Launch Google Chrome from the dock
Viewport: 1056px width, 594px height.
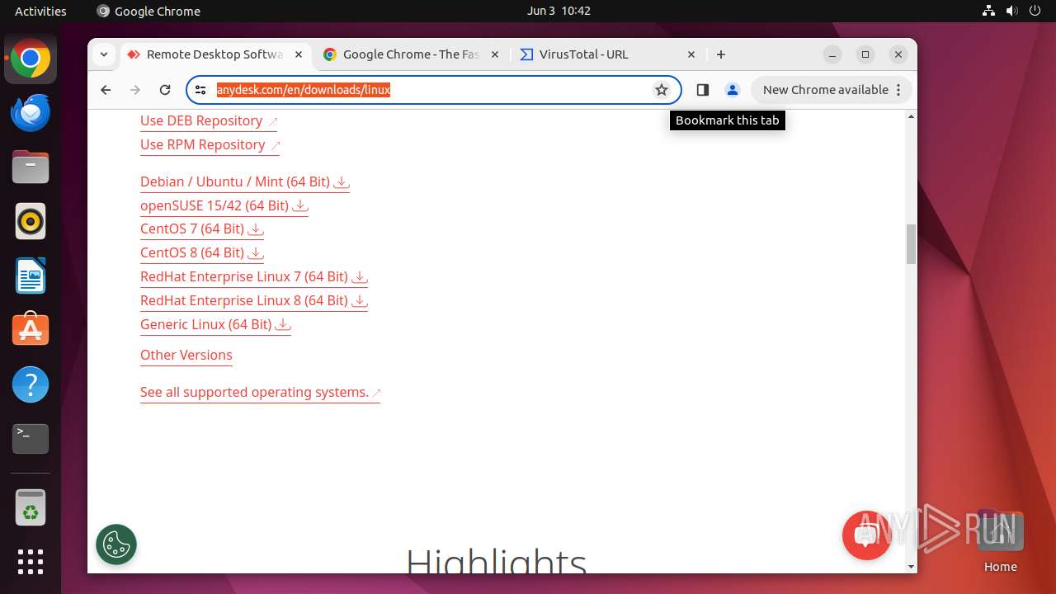31,59
